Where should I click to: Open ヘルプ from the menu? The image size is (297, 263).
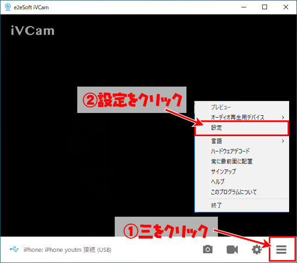coord(241,182)
